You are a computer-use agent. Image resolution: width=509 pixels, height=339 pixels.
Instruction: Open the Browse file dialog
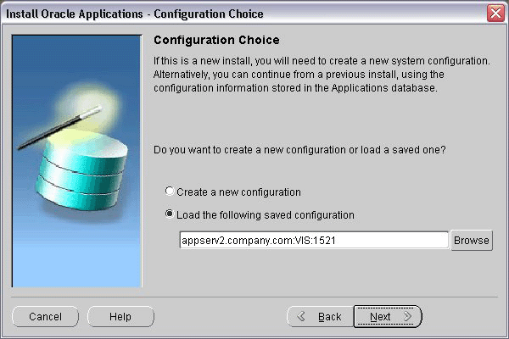coord(472,241)
